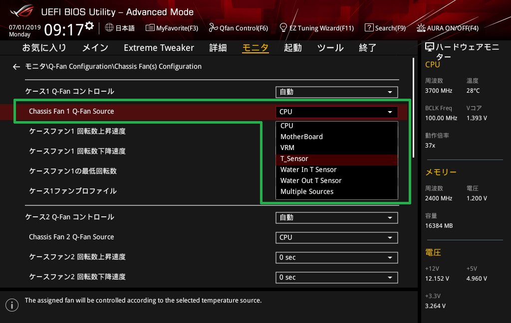Click the ROG logo icon
511x323 pixels.
pyautogui.click(x=22, y=11)
